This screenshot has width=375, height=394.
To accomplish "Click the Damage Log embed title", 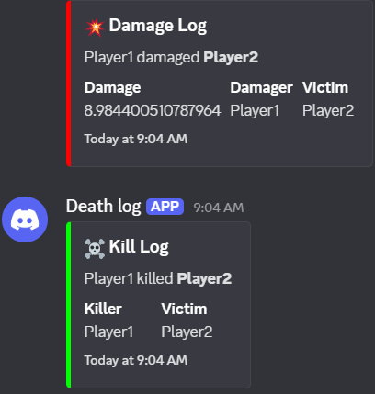I will 158,26.
